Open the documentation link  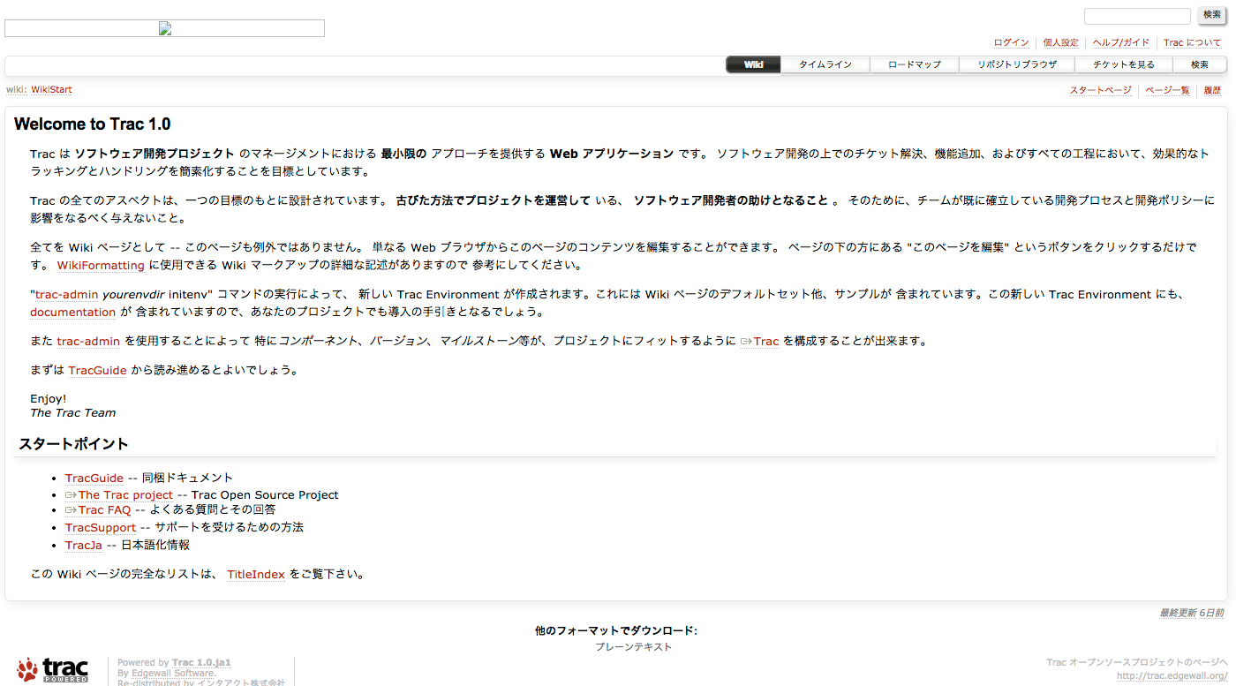(x=73, y=313)
